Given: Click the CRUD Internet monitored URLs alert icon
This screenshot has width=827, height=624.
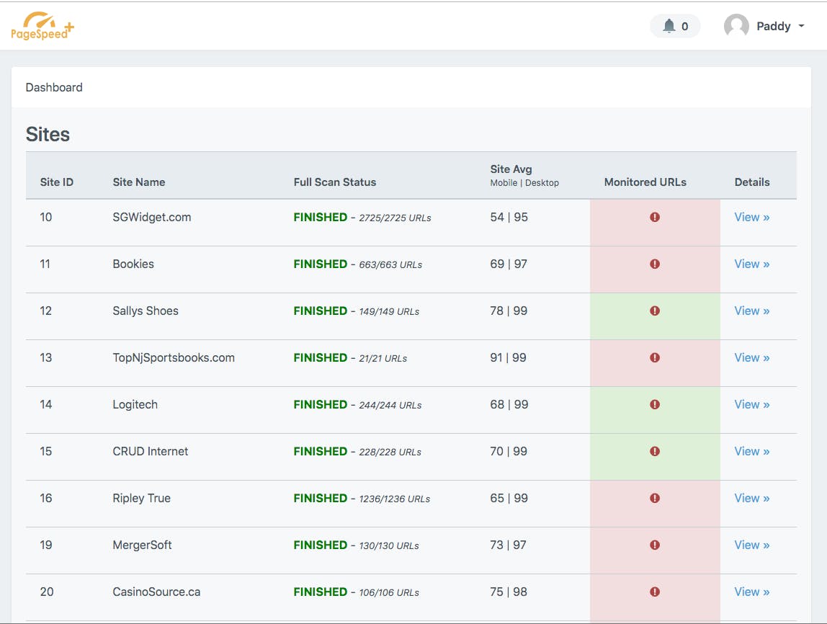Looking at the screenshot, I should click(x=655, y=451).
